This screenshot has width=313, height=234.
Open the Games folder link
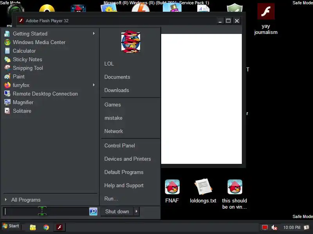tap(113, 105)
